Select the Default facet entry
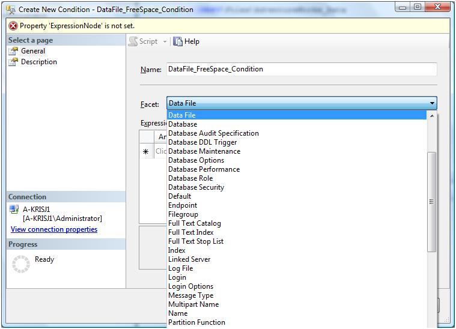This screenshot has height=329, width=456. point(297,196)
